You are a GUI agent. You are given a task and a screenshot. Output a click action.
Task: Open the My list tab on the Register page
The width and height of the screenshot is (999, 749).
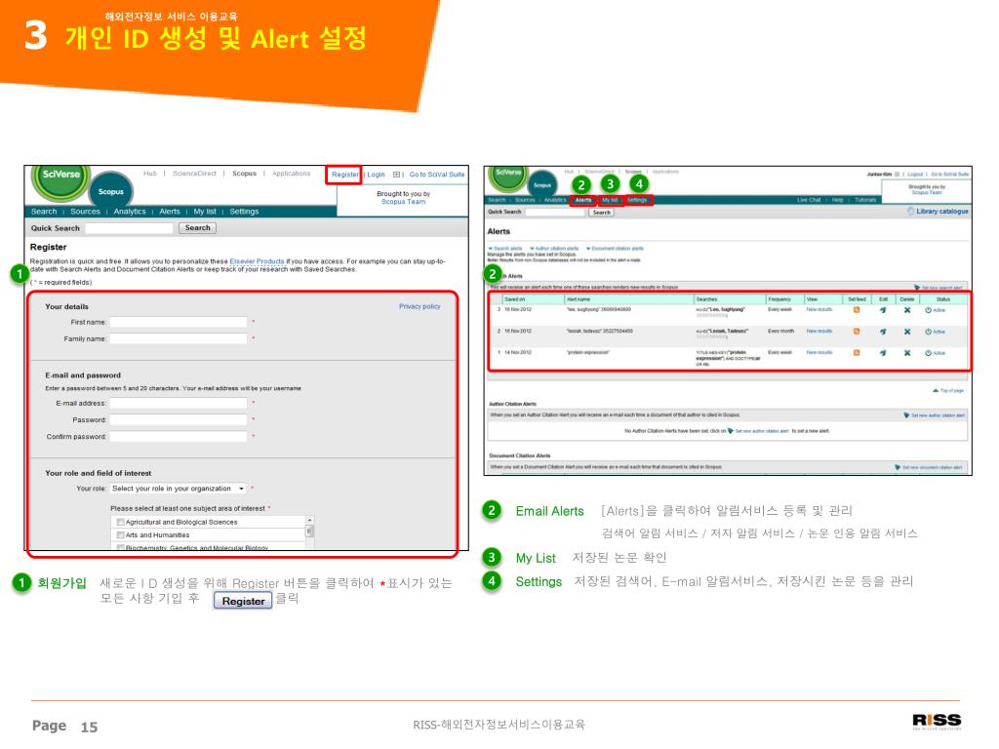(x=205, y=212)
